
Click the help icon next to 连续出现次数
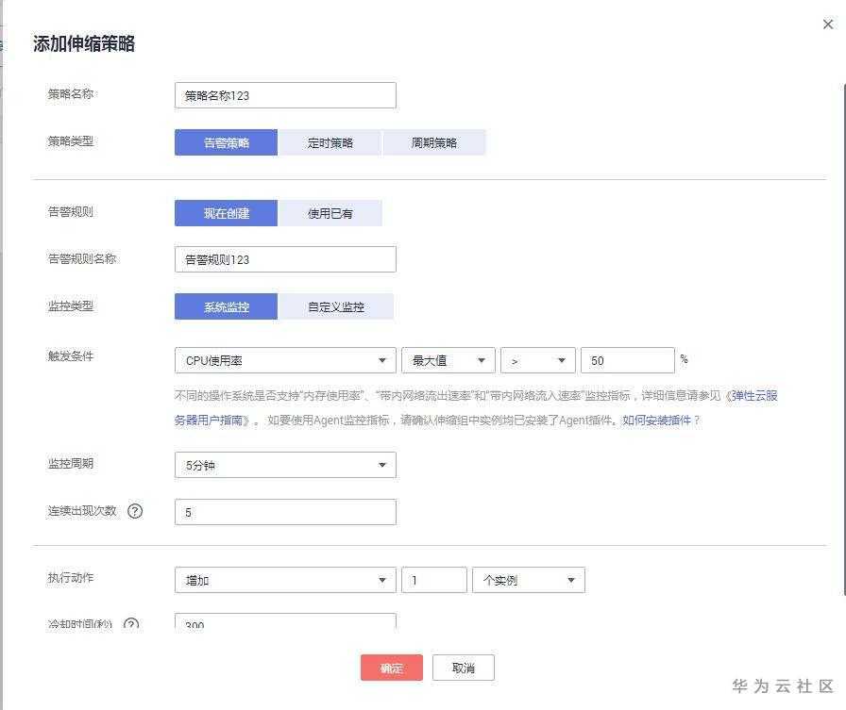point(135,511)
